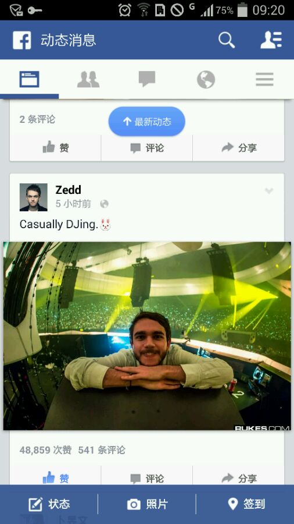This screenshot has height=524, width=294.
Task: Open the hamburger menu tab
Action: click(x=265, y=80)
